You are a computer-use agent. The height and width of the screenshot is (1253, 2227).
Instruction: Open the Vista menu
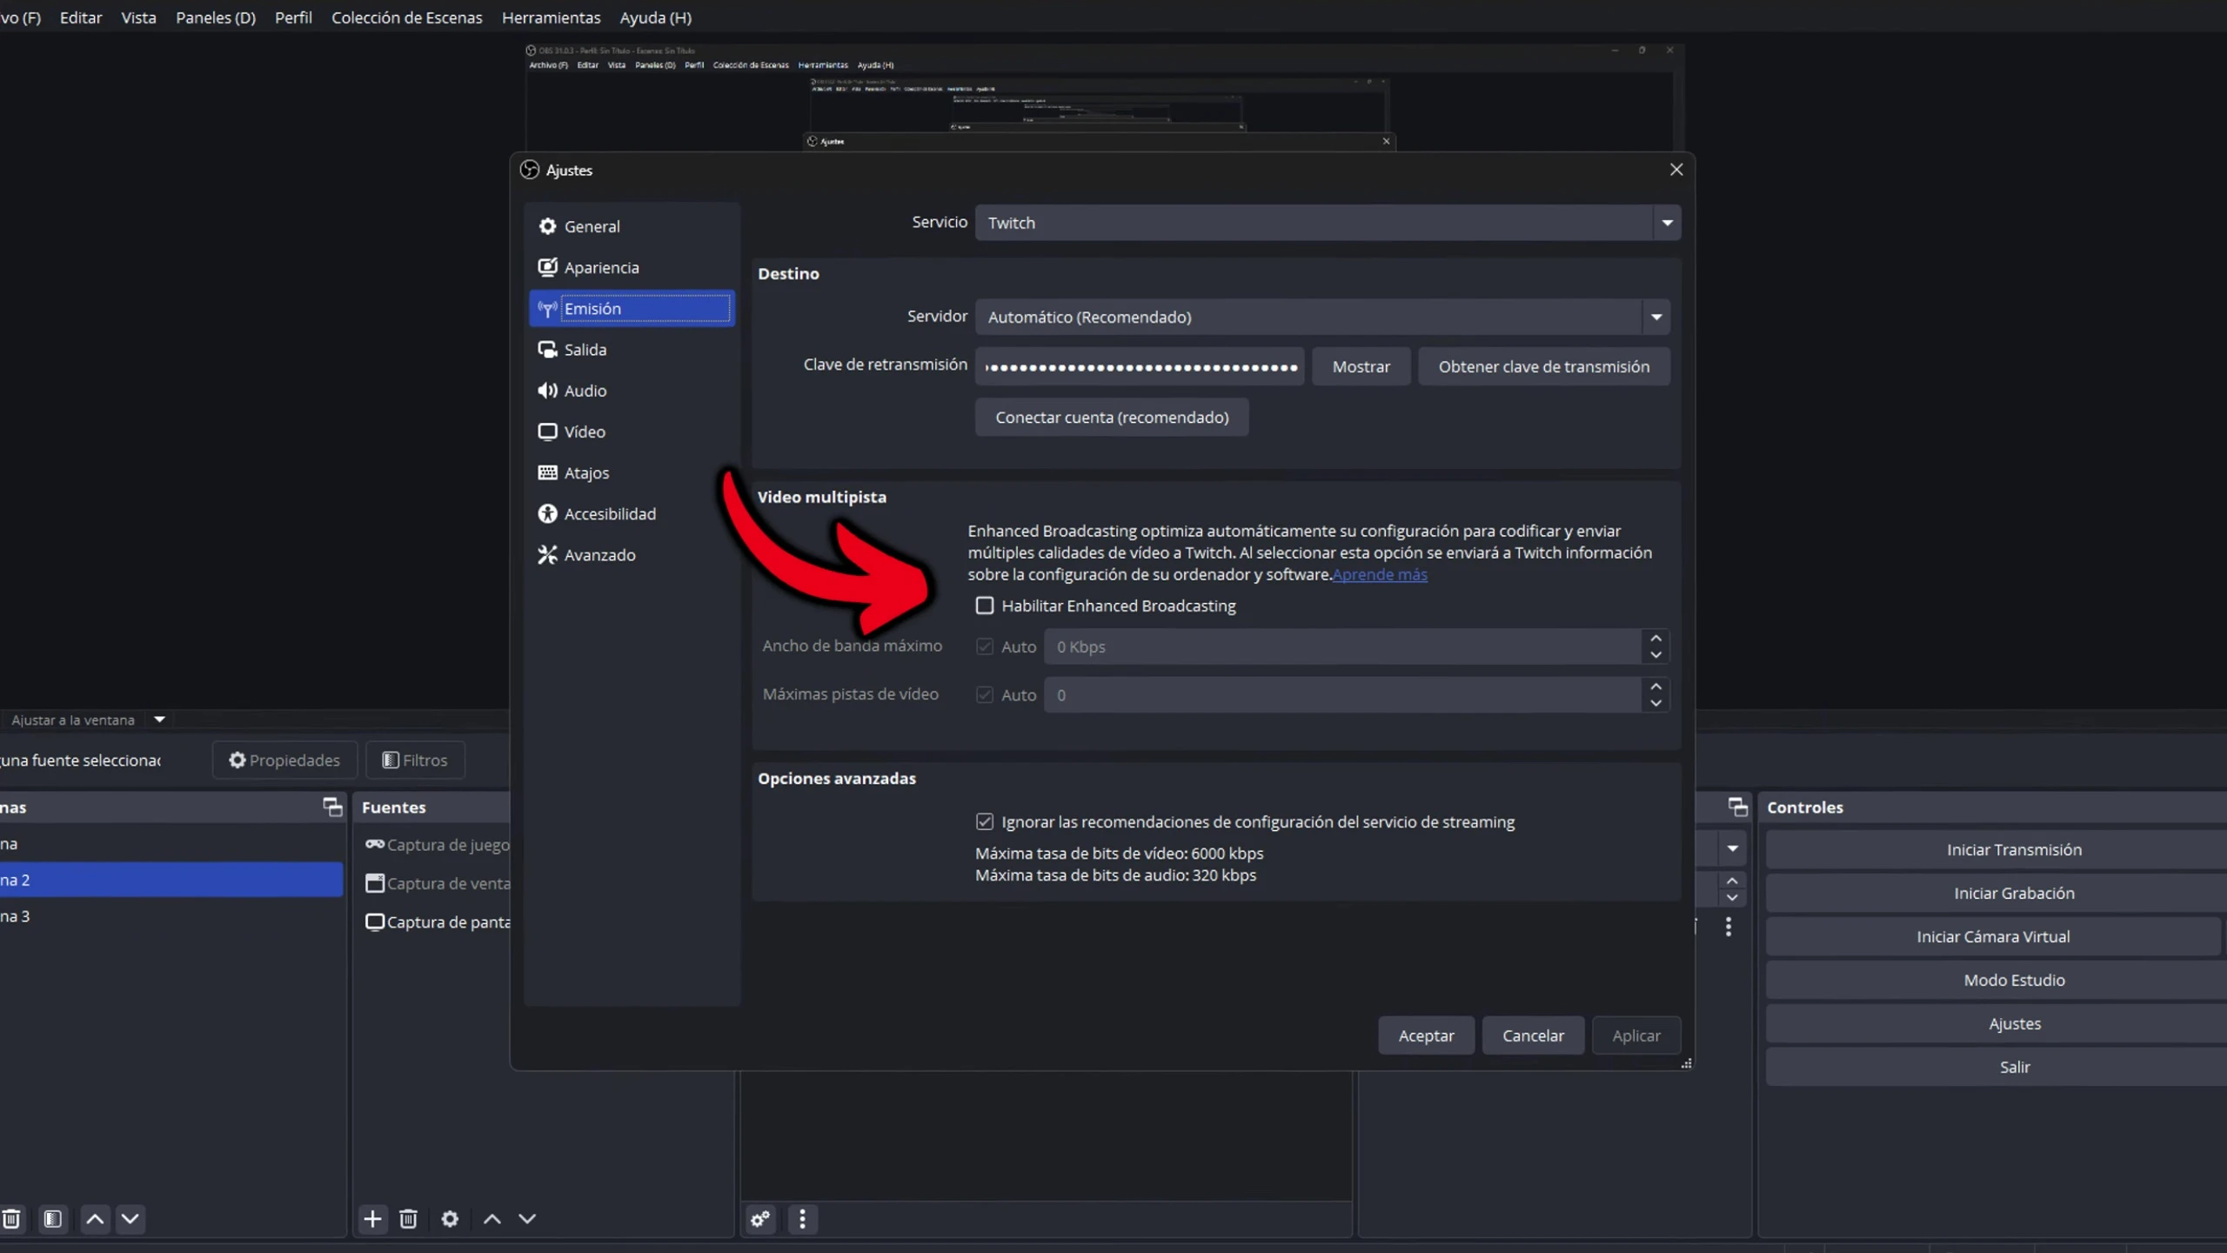click(138, 17)
